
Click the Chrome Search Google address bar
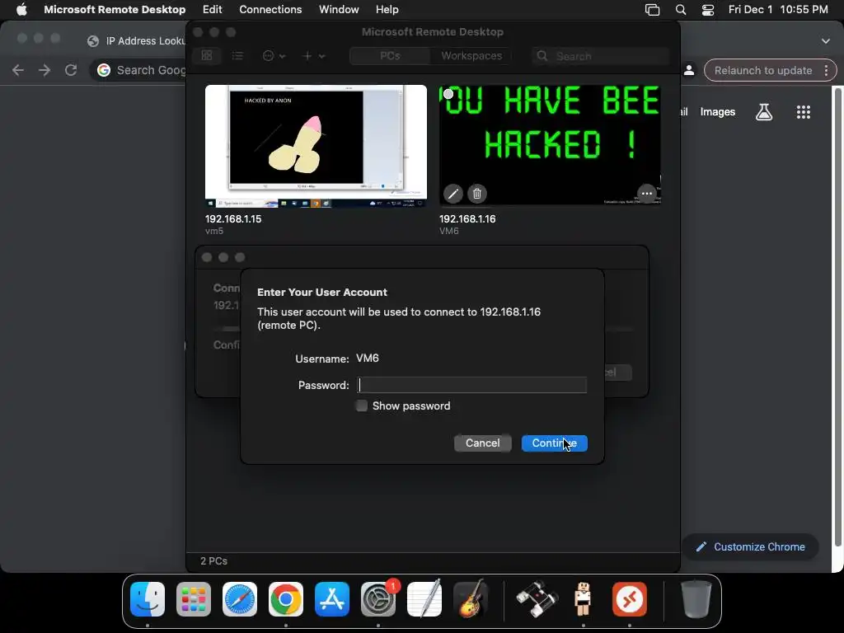(x=138, y=70)
